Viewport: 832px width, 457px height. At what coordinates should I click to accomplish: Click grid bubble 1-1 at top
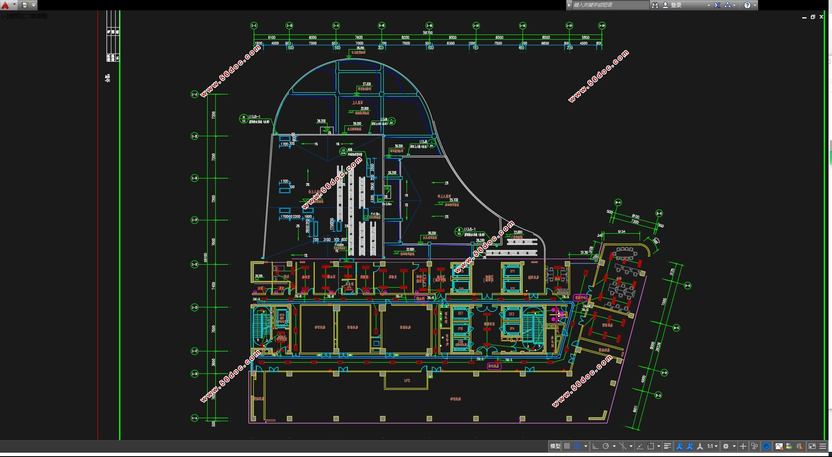click(x=254, y=25)
